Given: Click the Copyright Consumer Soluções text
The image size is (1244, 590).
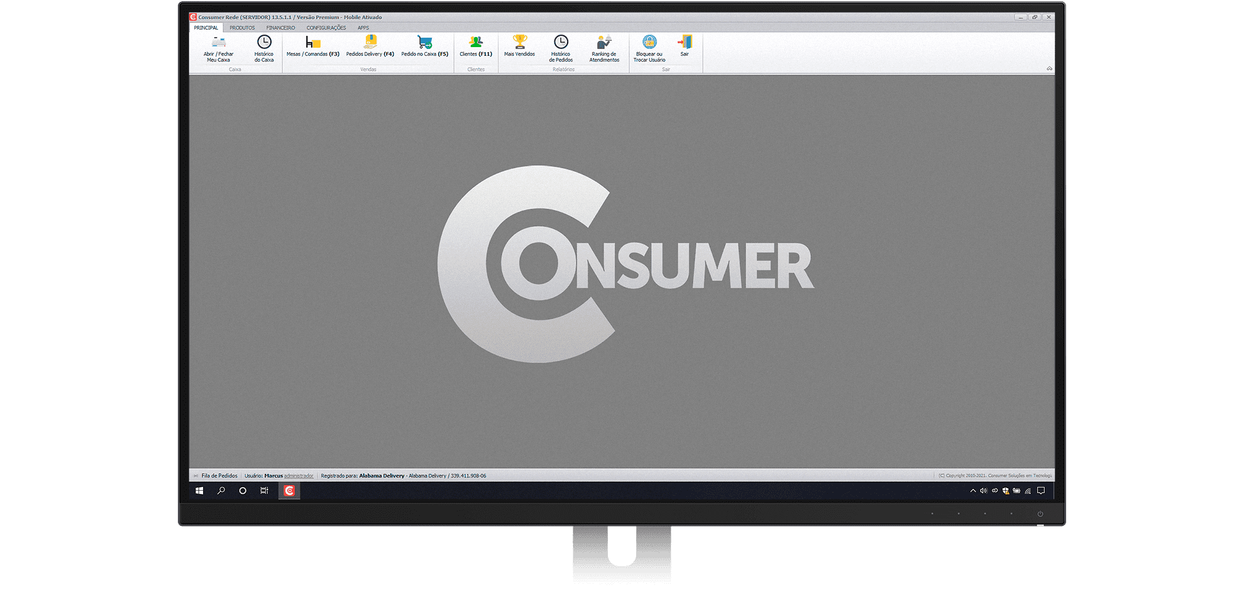Looking at the screenshot, I should point(995,476).
